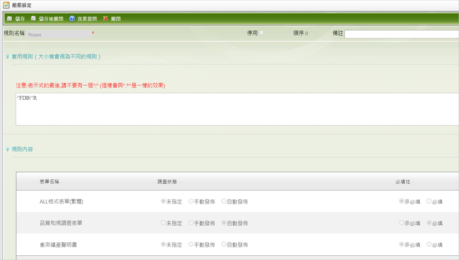
Task: Click the 關閉 red X icon
Action: (105, 19)
